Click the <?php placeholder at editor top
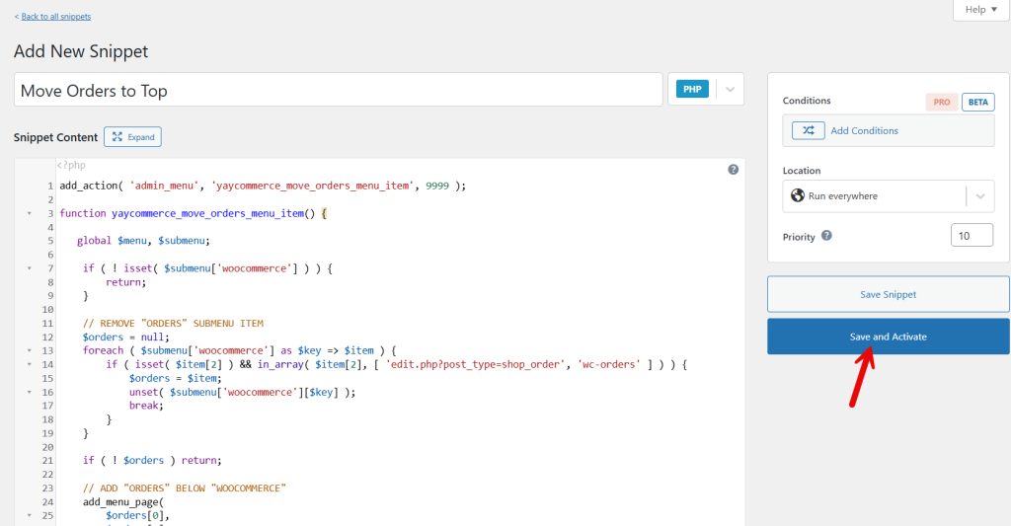Viewport: 1011px width, 526px height. point(71,165)
